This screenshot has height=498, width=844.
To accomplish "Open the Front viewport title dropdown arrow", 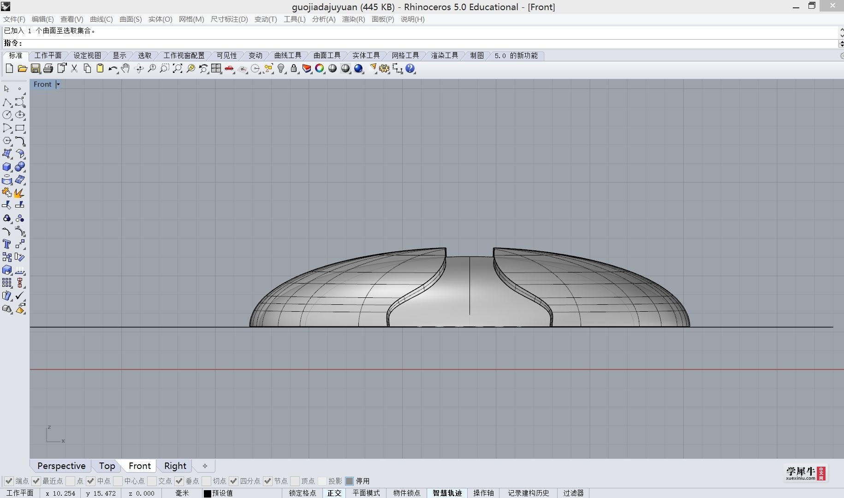I will coord(58,84).
